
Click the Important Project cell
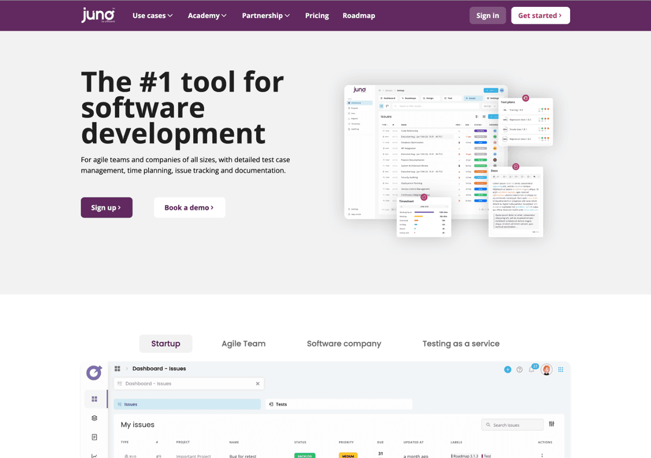[193, 456]
